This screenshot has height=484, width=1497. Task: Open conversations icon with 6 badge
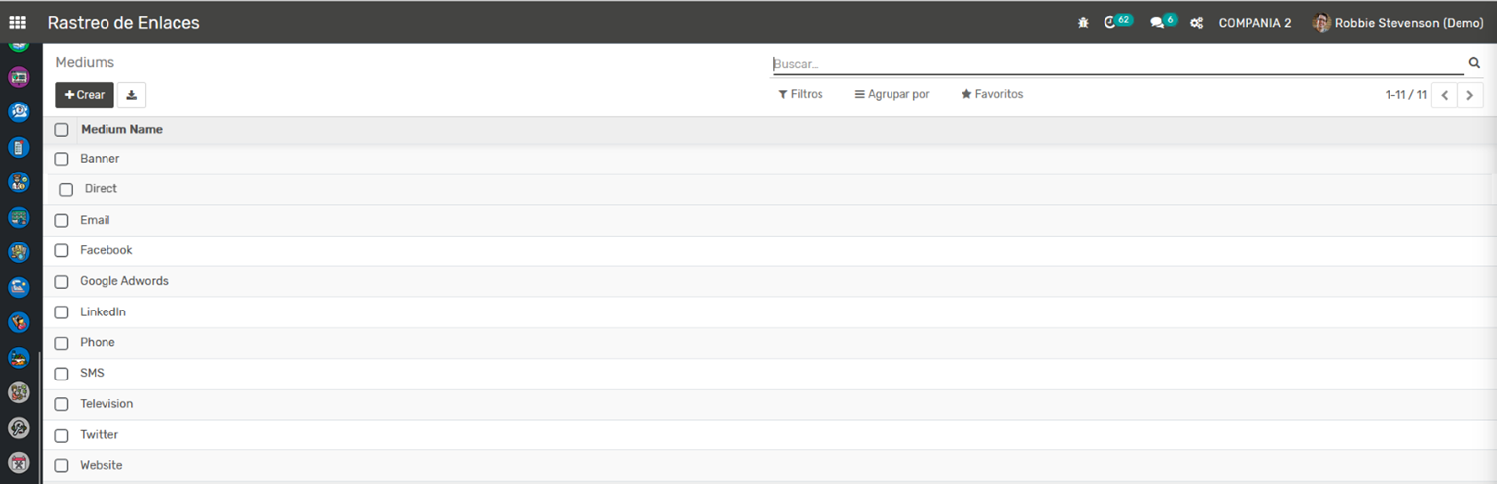point(1158,22)
